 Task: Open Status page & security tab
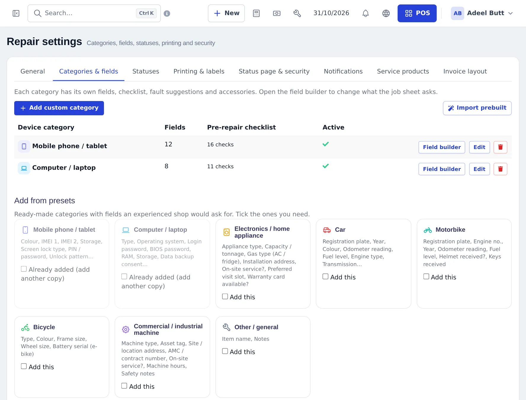click(274, 71)
